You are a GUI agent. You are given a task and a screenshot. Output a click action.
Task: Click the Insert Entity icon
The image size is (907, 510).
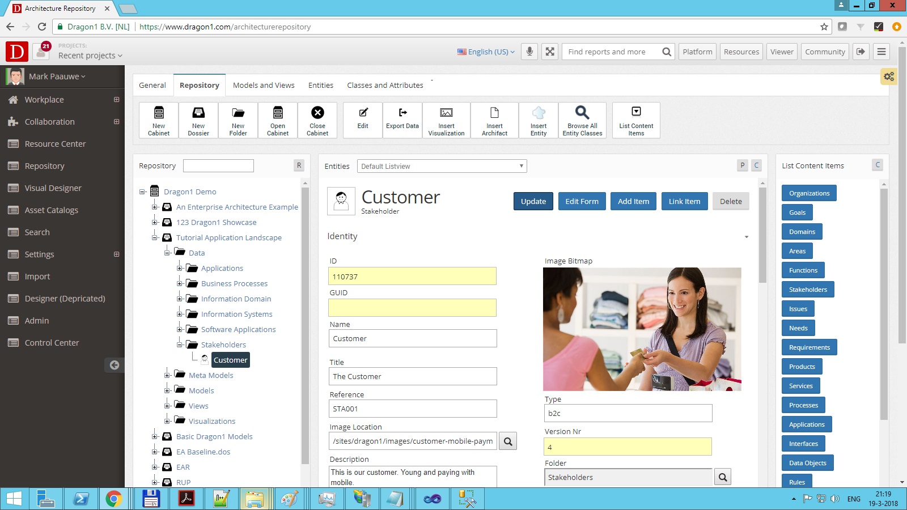point(539,120)
